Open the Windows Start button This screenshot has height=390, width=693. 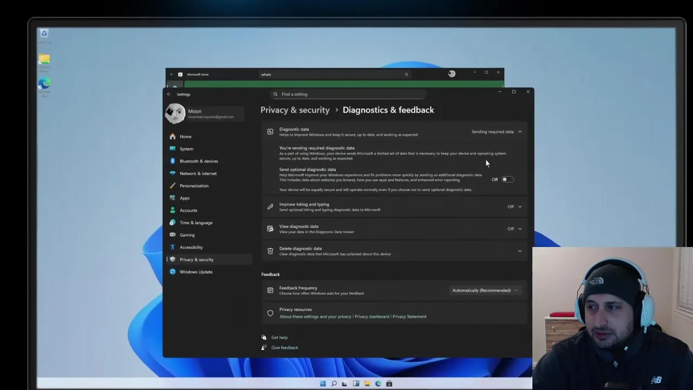click(x=323, y=383)
